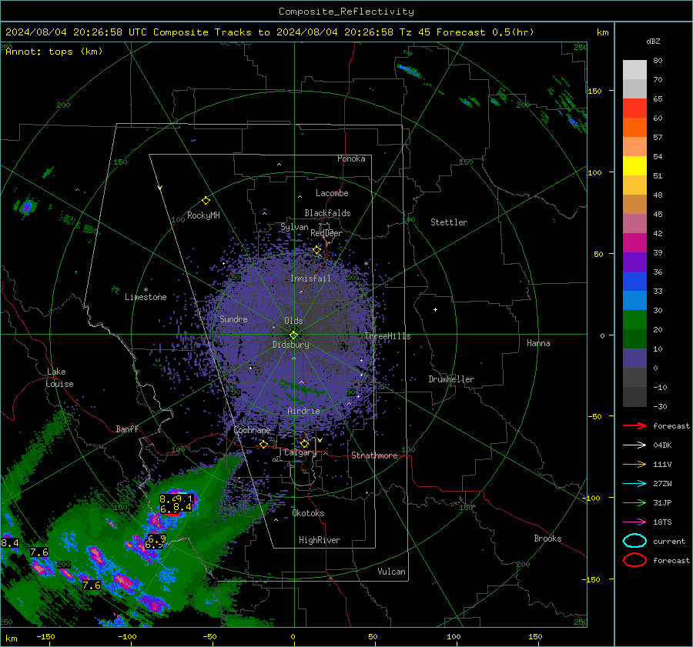
Task: Click the Lake Louise label
Action: tap(59, 378)
